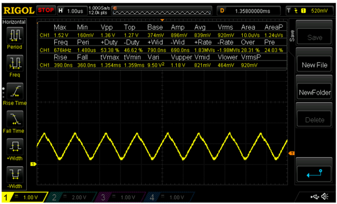The width and height of the screenshot is (337, 204).
Task: Open the trigger level 520mV setting
Action: click(310, 11)
